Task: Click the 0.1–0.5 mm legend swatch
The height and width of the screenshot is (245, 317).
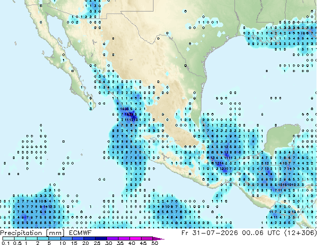Action: point(8,238)
